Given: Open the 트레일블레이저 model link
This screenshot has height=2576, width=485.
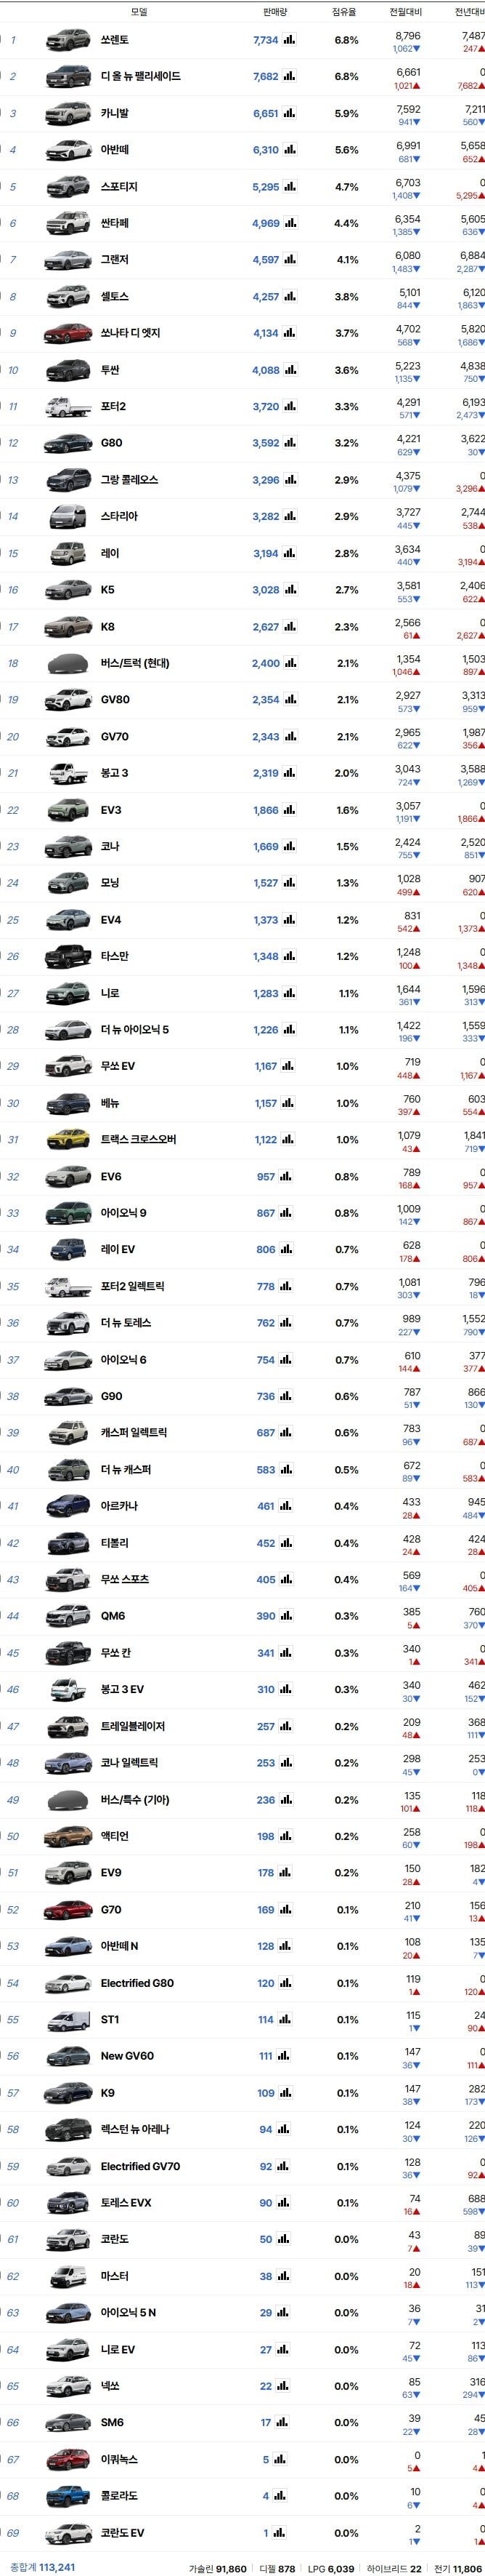Looking at the screenshot, I should (x=133, y=1727).
